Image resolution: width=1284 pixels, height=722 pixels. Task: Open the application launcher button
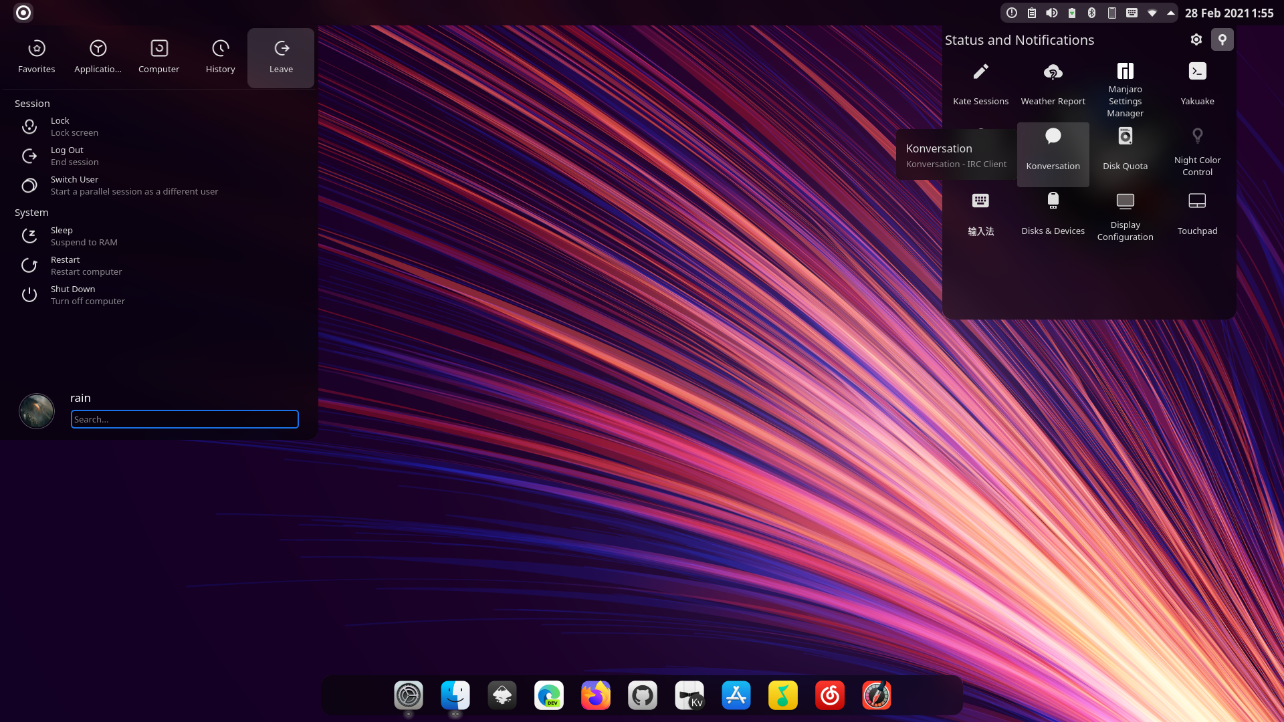pyautogui.click(x=23, y=13)
